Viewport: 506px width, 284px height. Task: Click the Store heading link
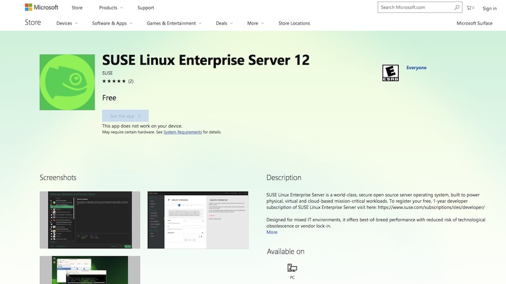(33, 22)
